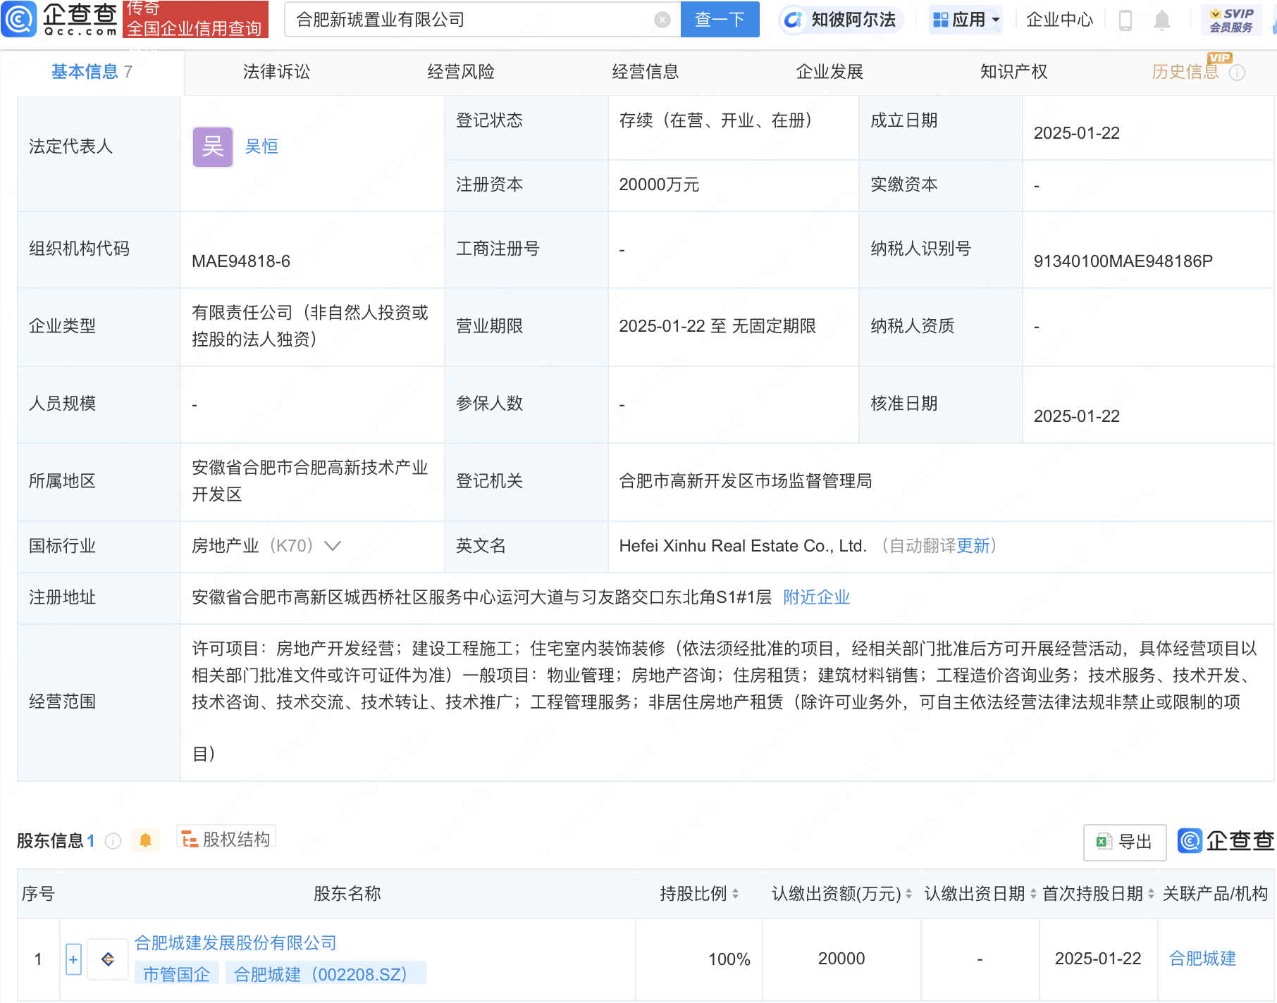Expand 房地产业 (K70) industry chevron
The image size is (1277, 1003).
coord(332,546)
